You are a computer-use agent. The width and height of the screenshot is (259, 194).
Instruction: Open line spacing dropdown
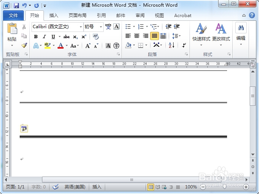(177, 36)
